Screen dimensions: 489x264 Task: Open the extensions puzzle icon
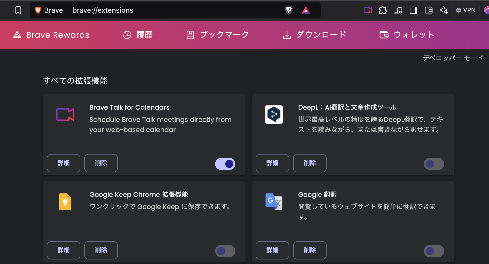[x=383, y=10]
